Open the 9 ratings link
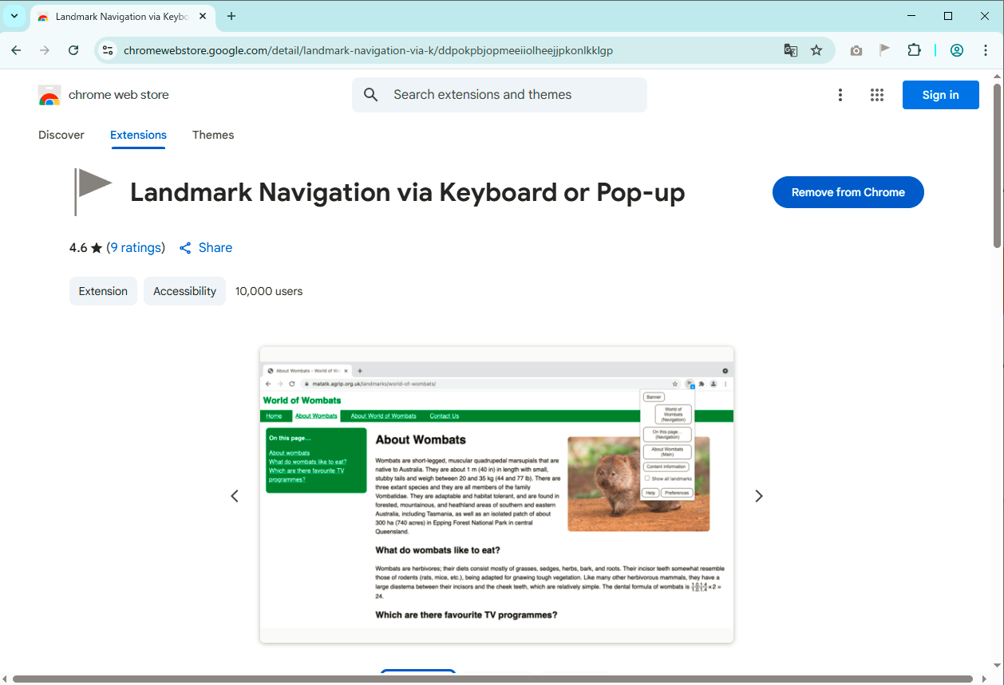 coord(136,247)
